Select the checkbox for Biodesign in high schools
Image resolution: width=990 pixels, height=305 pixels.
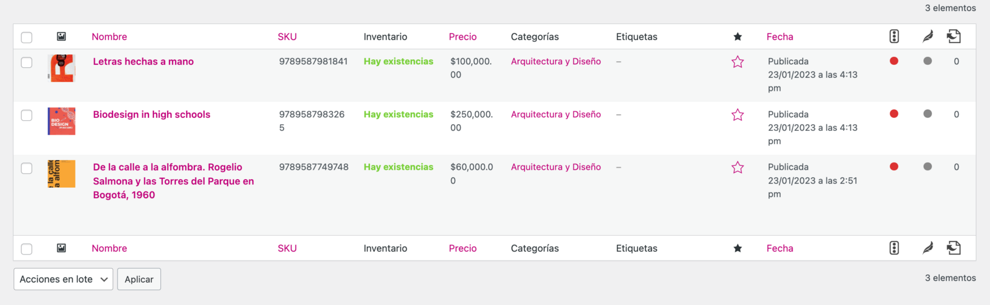pos(27,115)
